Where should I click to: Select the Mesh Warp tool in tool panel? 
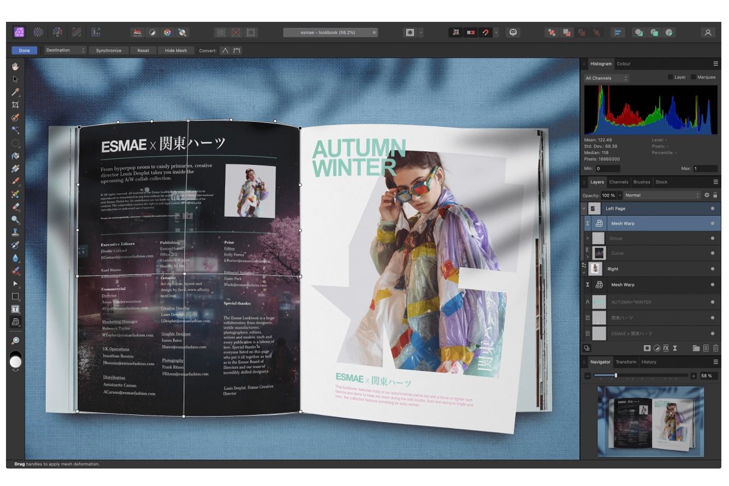click(x=15, y=322)
